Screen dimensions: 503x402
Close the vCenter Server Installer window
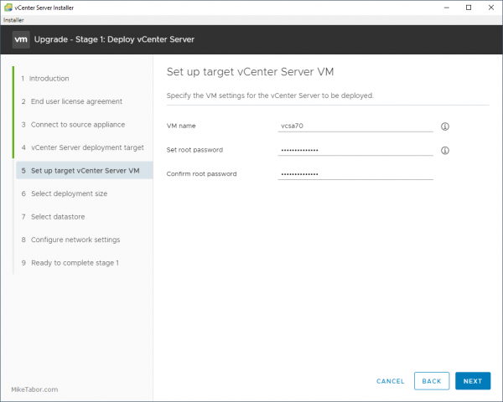tap(491, 8)
